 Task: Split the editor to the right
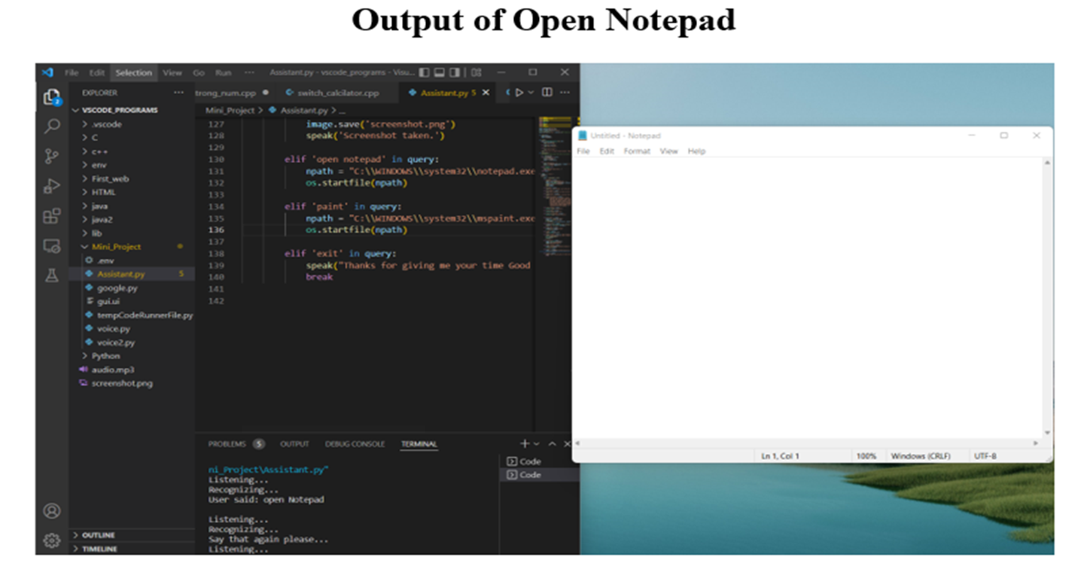[x=547, y=93]
